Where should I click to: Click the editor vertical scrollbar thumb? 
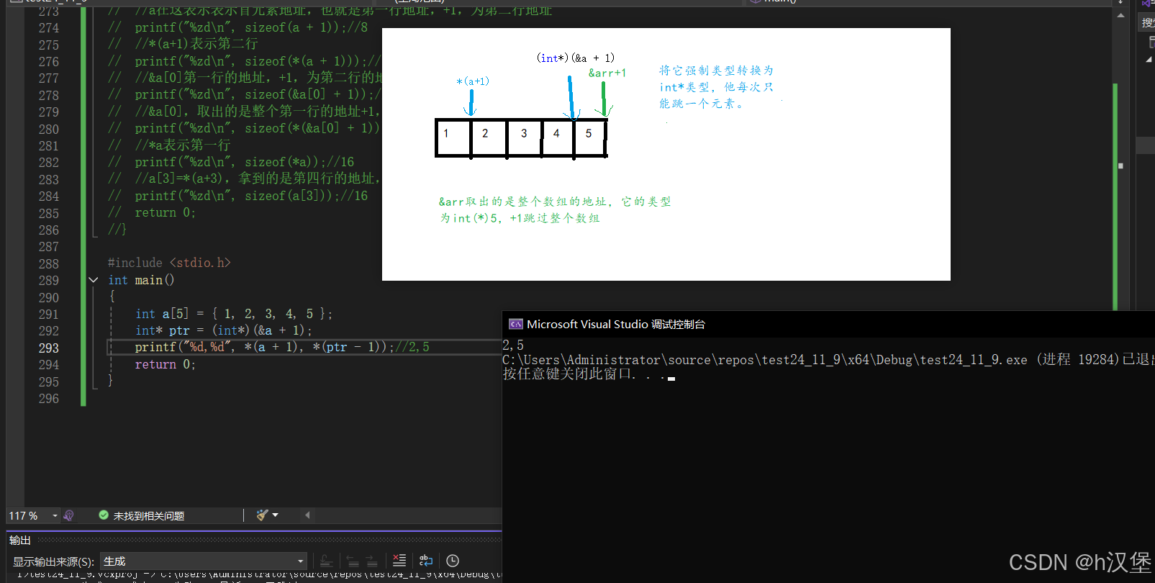click(x=1120, y=166)
